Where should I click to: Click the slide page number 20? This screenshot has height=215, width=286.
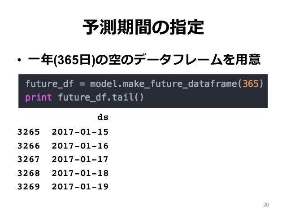tap(266, 205)
